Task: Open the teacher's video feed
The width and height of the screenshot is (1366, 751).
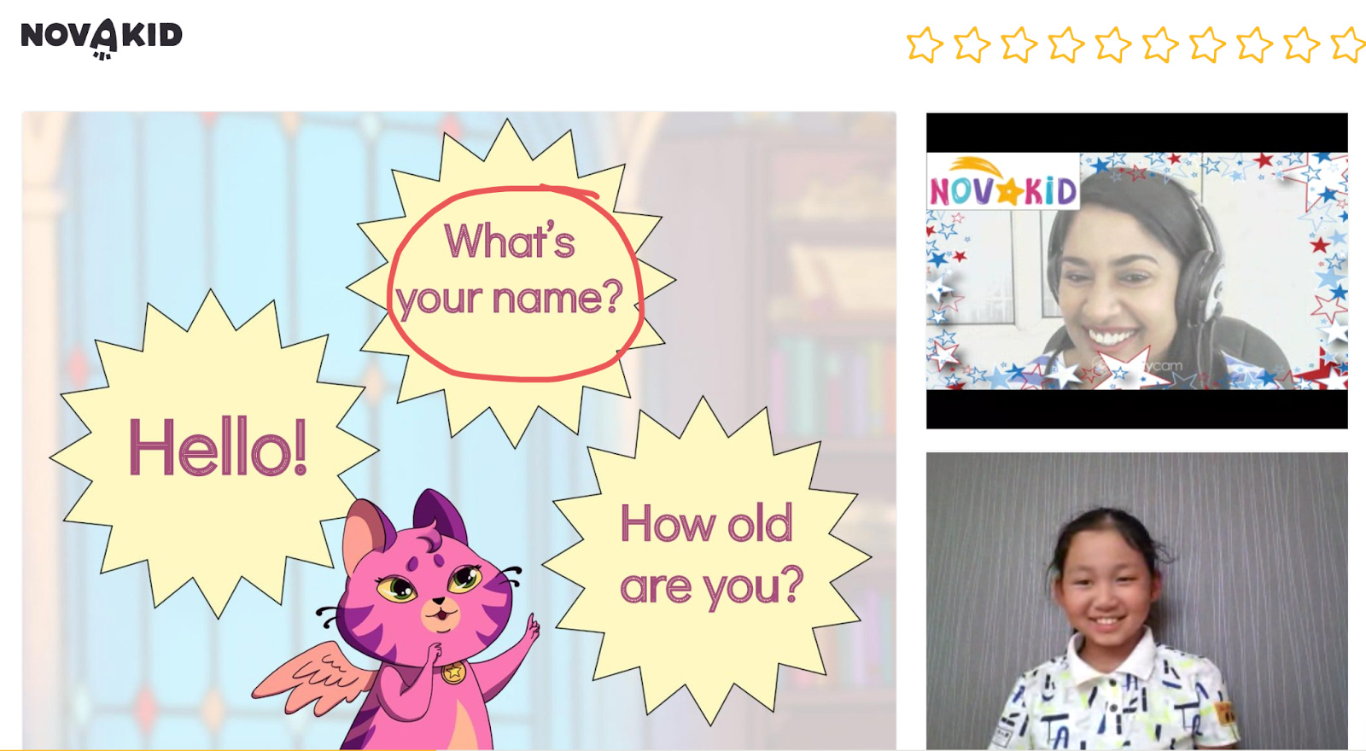Action: pyautogui.click(x=1137, y=271)
